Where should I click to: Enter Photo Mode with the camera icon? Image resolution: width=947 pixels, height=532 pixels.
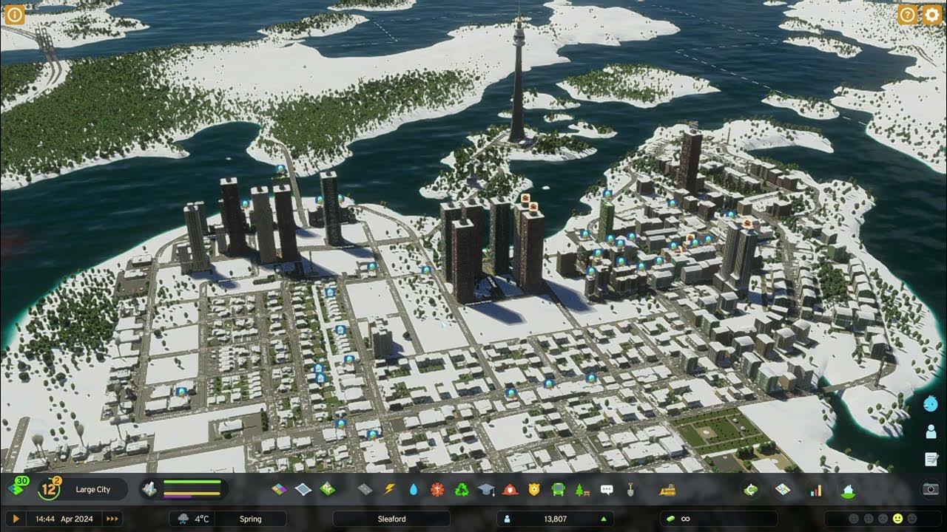click(929, 488)
